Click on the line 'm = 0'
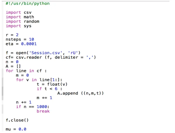 coord(22,75)
